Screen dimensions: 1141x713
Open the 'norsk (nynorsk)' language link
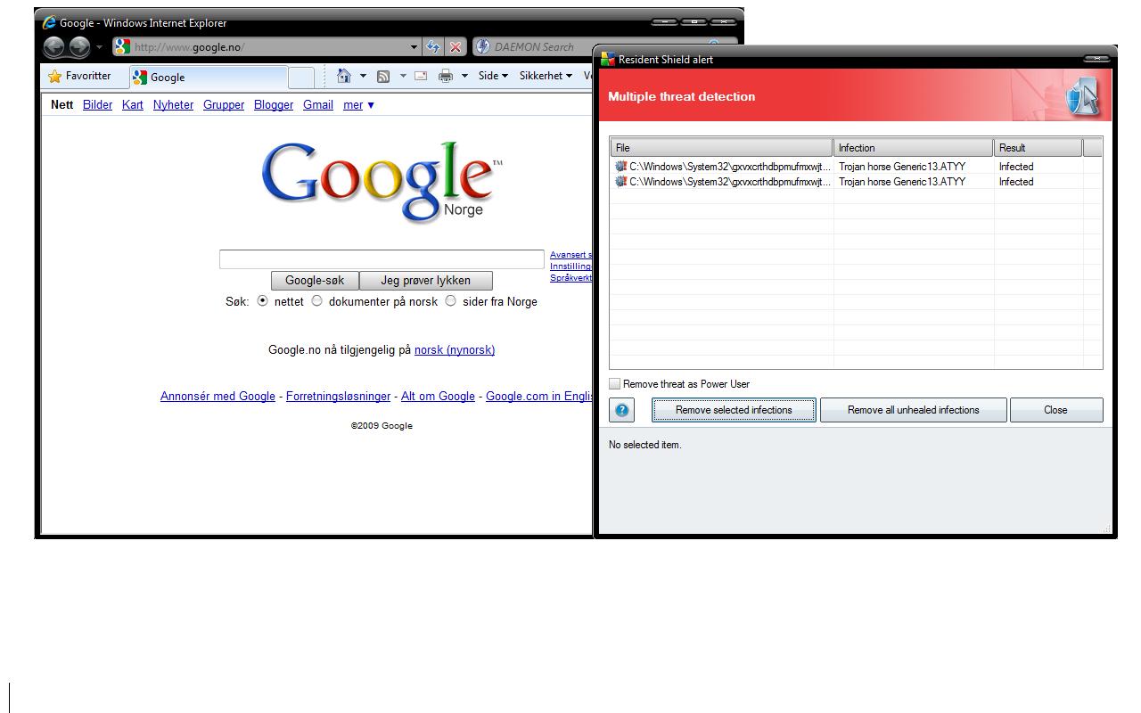[x=455, y=350]
